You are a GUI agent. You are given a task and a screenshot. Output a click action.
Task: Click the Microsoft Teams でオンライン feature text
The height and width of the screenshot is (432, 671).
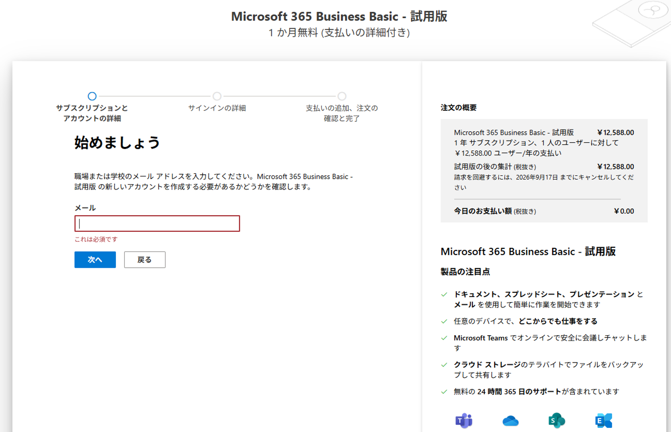551,343
